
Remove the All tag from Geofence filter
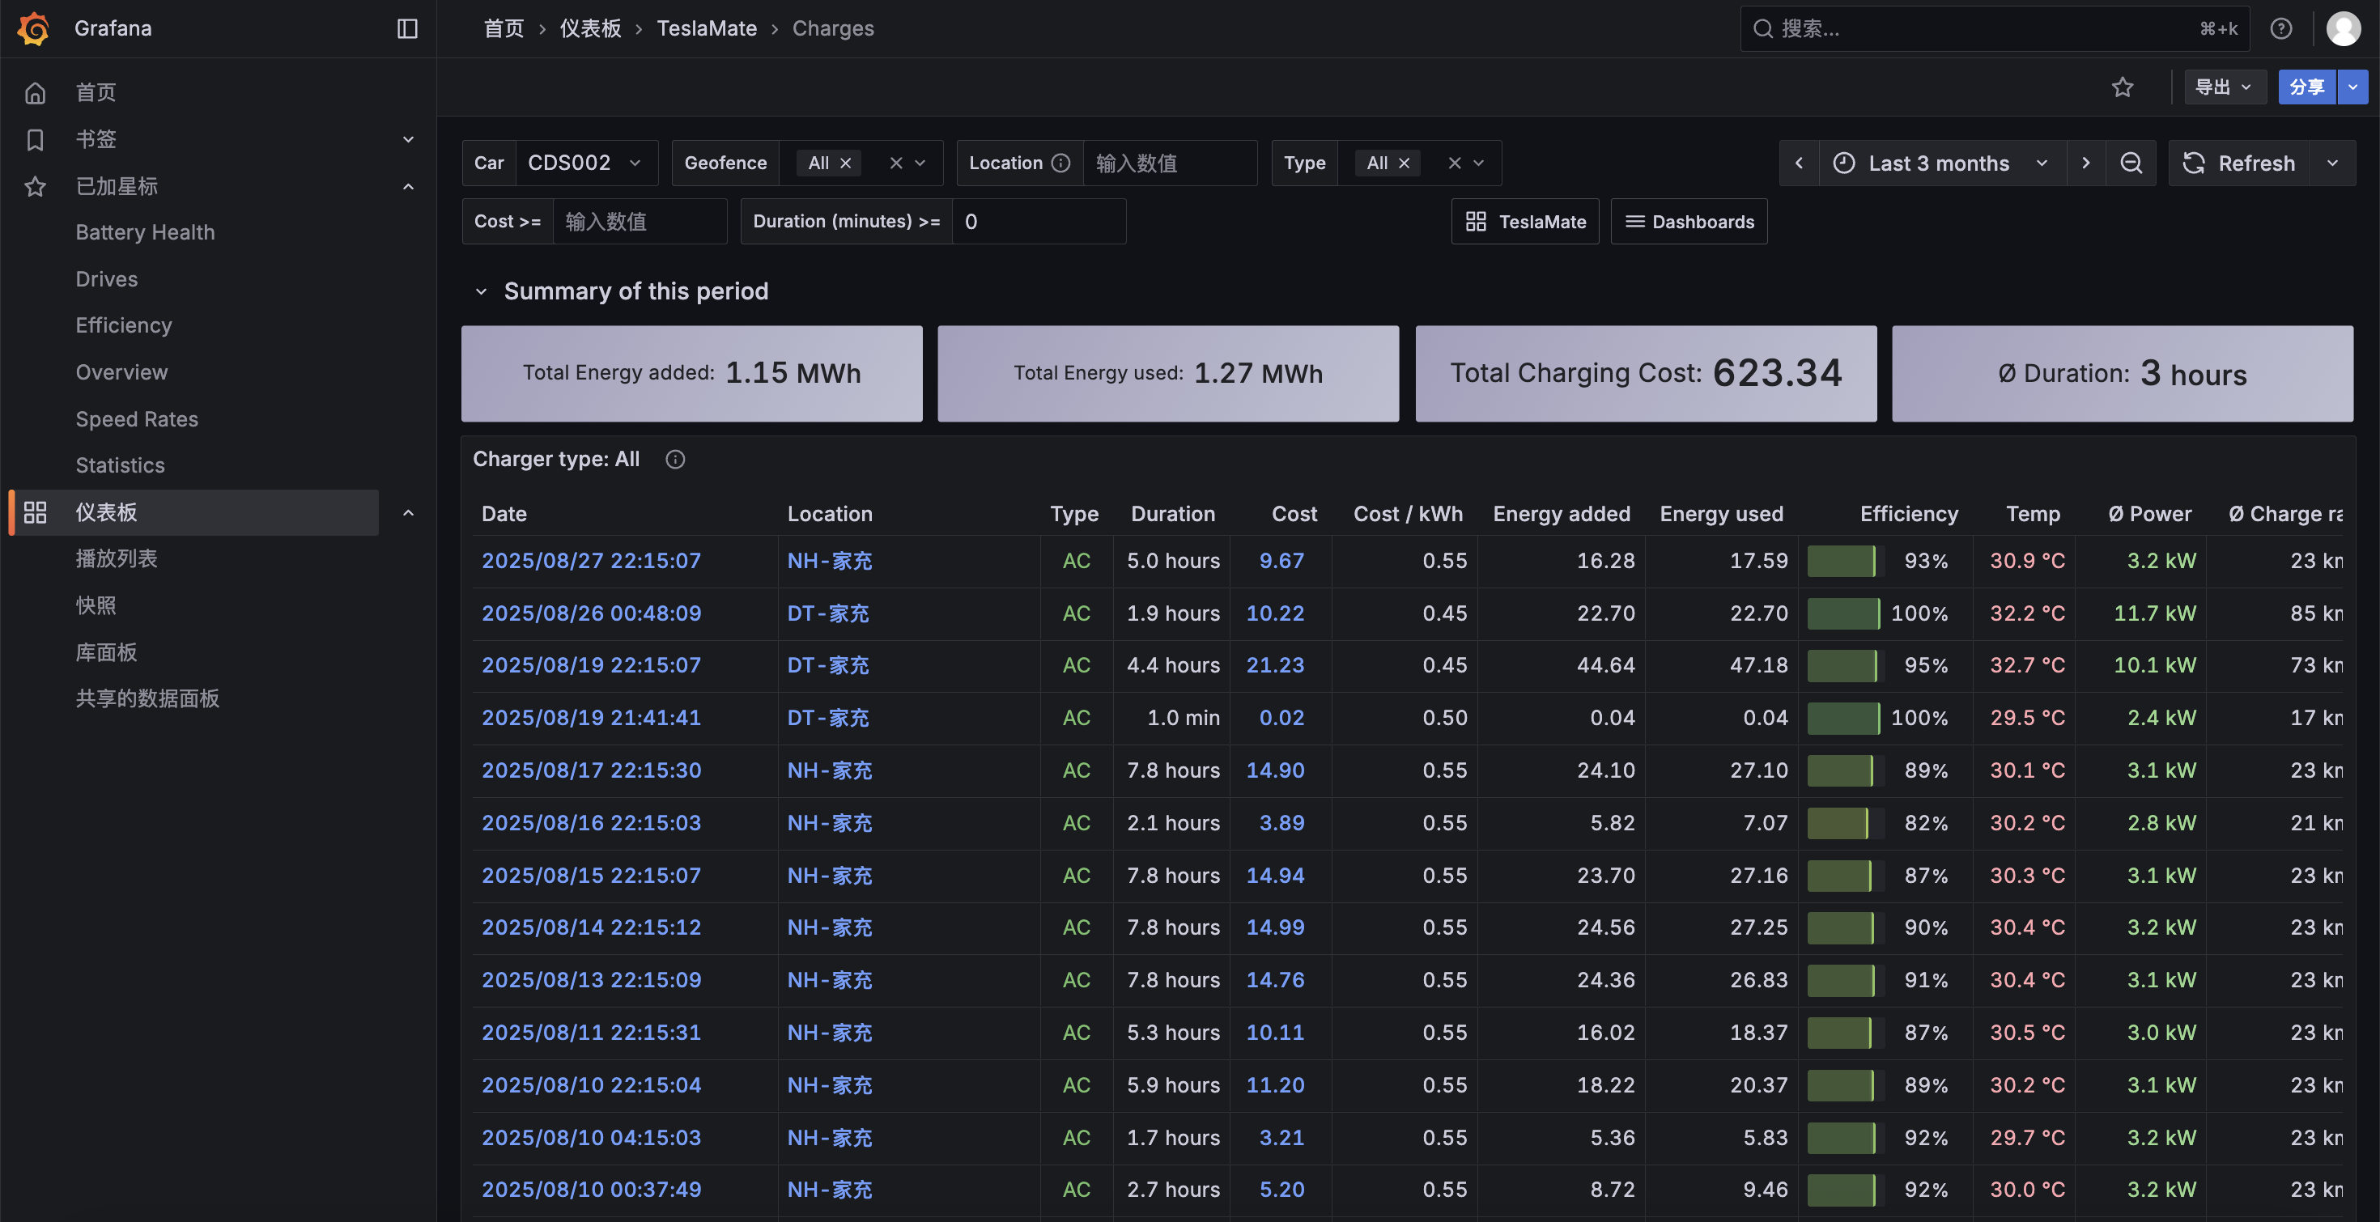(845, 163)
